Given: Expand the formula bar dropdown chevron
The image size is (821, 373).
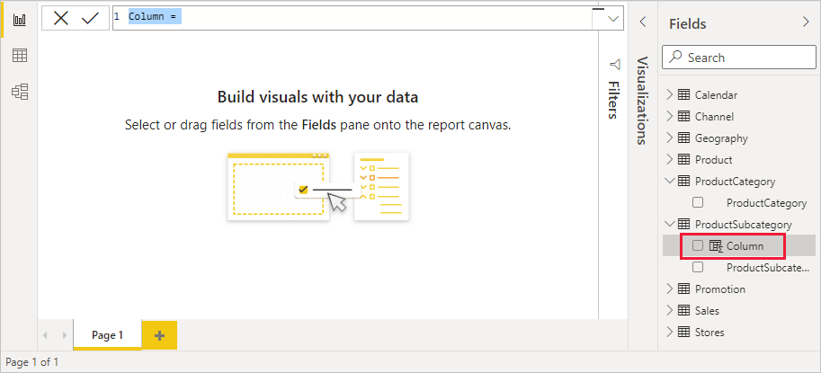Looking at the screenshot, I should pyautogui.click(x=615, y=18).
